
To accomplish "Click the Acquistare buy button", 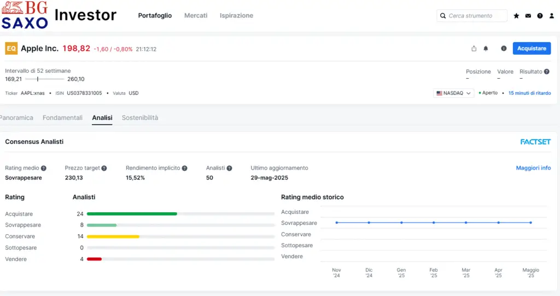I will [532, 48].
